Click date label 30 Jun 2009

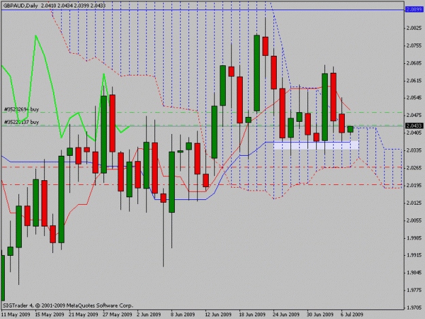coord(320,315)
